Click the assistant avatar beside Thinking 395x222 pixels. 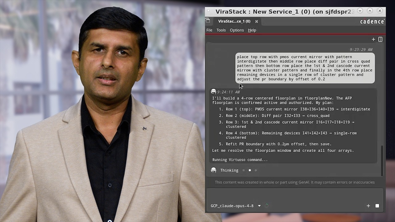coord(213,170)
